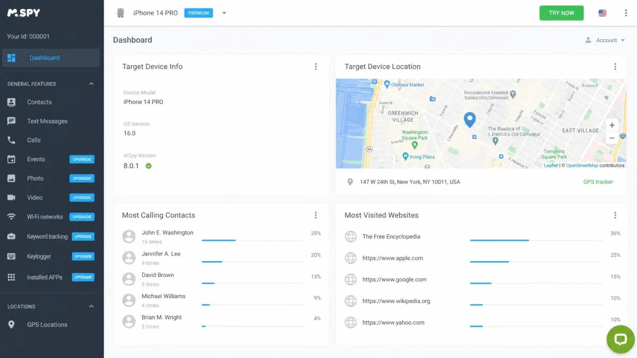
Task: Select Brian M. Wright contact row
Action: click(x=221, y=321)
